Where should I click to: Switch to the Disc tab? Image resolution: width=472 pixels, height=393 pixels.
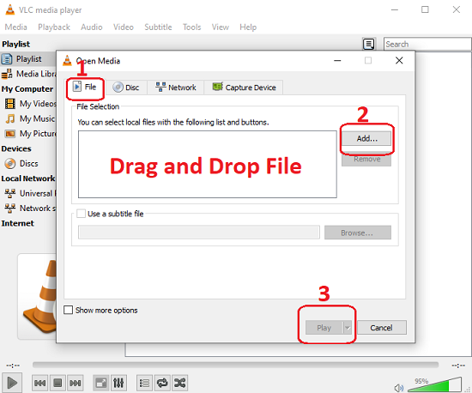[126, 88]
